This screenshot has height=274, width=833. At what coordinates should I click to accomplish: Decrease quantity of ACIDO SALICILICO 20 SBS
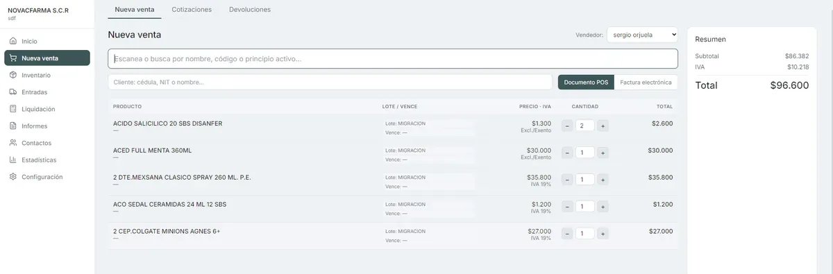567,126
